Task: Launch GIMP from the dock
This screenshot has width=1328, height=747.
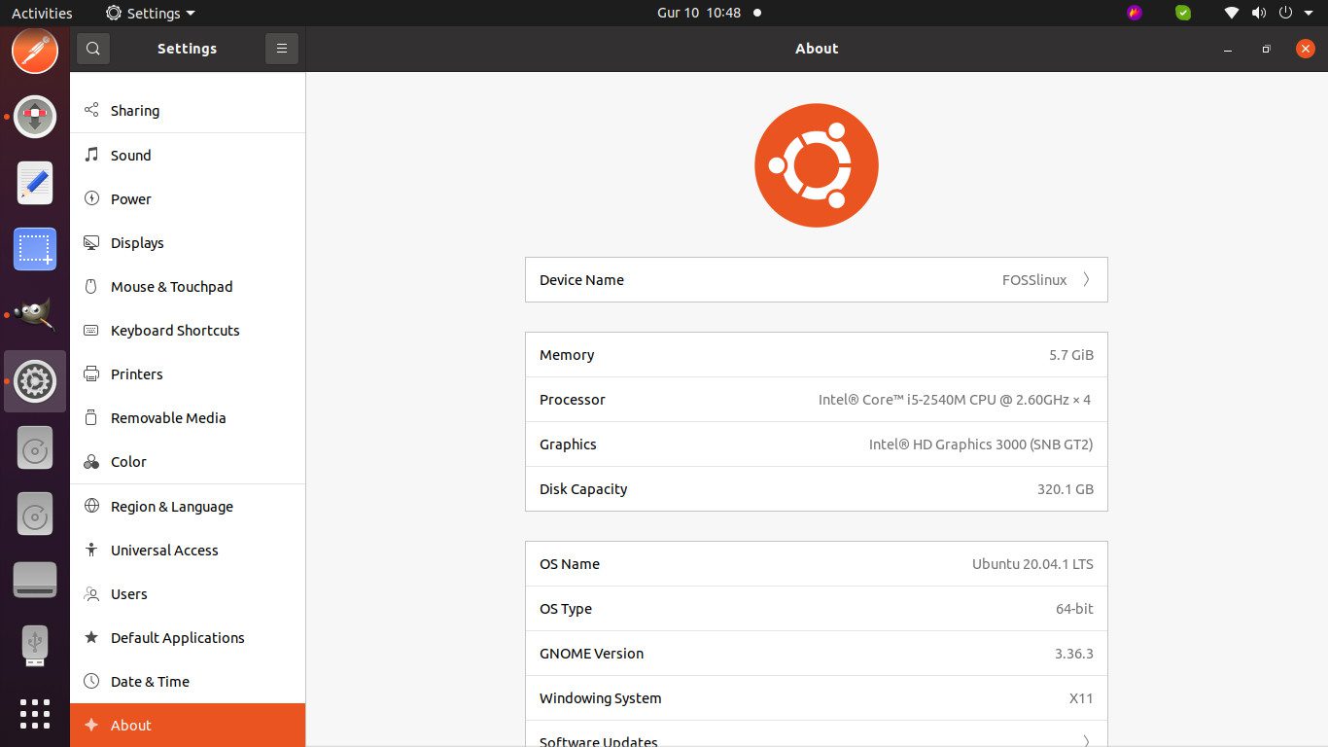Action: click(x=35, y=314)
